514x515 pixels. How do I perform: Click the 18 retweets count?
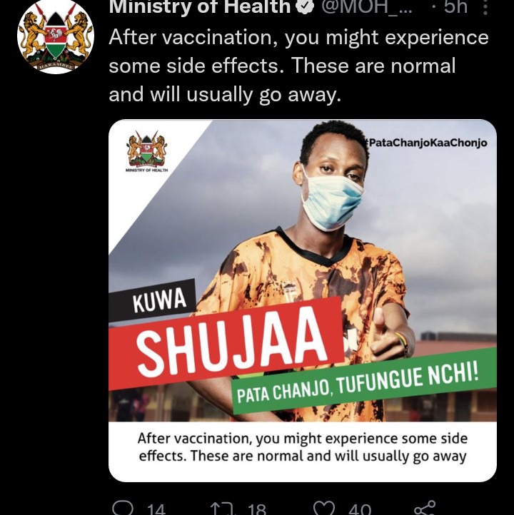click(x=257, y=509)
